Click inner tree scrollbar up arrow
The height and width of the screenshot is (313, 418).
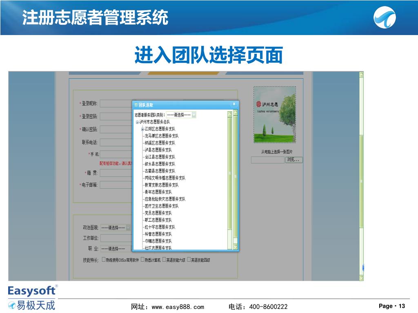point(230,114)
